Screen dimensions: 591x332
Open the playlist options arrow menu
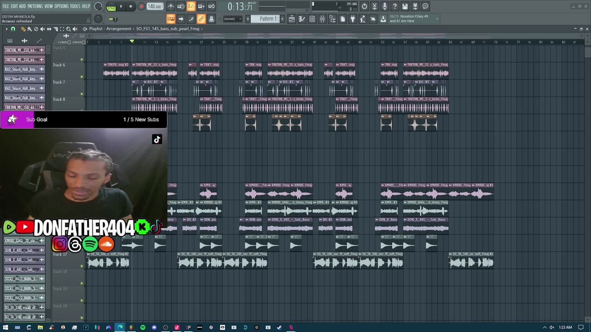point(6,29)
